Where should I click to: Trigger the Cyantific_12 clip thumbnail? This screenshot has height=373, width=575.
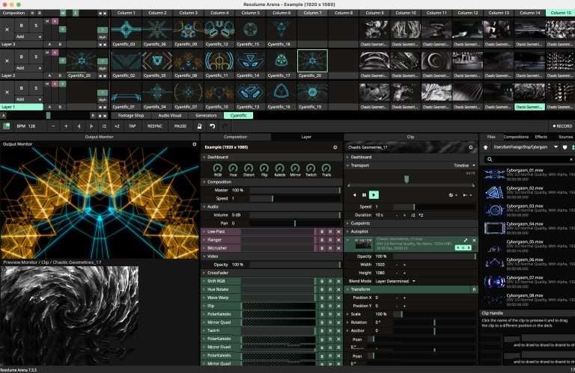point(219,31)
